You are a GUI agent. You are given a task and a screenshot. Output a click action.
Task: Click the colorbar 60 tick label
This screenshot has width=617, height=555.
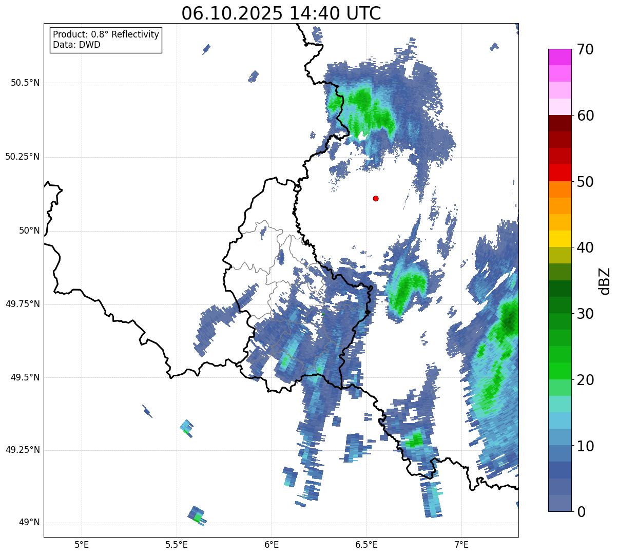click(x=585, y=116)
